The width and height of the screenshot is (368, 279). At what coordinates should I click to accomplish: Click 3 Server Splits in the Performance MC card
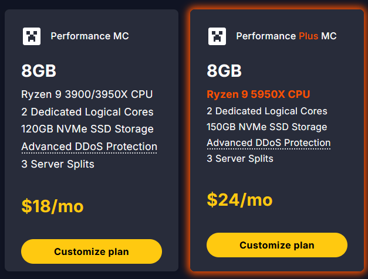click(58, 164)
